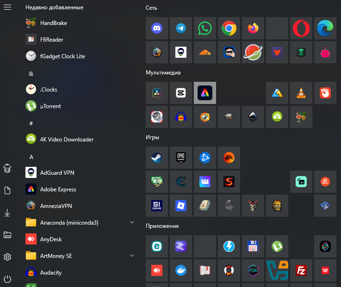Screen dimensions: 341x287
Task: Launch the FileZilla tile
Action: click(x=301, y=270)
